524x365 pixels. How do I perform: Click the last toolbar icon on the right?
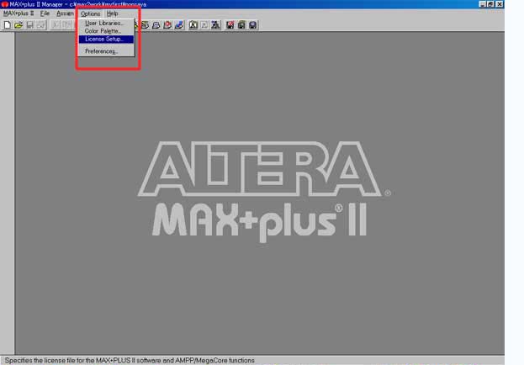pyautogui.click(x=253, y=25)
